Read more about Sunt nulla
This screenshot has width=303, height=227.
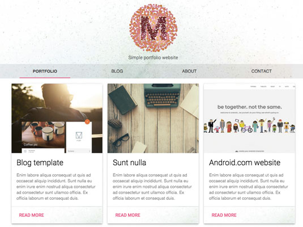tap(128, 215)
